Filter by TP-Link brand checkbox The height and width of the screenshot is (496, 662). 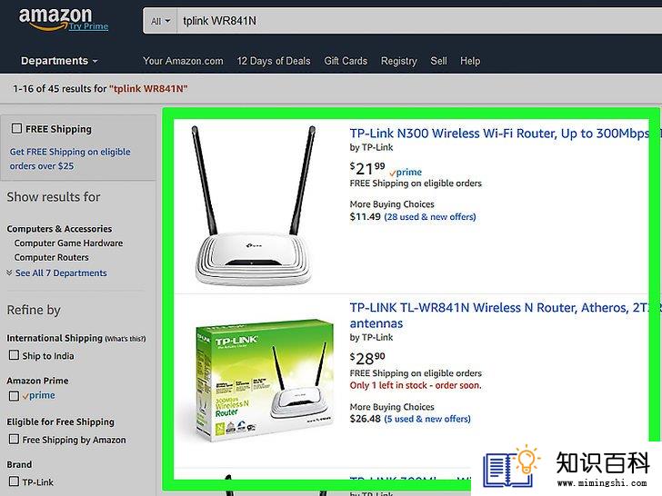click(x=14, y=481)
